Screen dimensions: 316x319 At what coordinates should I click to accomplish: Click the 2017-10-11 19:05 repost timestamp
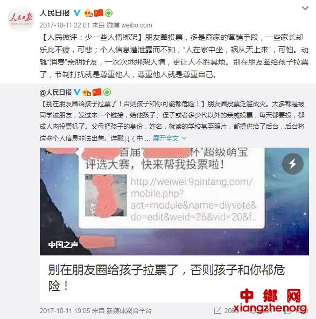tap(65, 311)
